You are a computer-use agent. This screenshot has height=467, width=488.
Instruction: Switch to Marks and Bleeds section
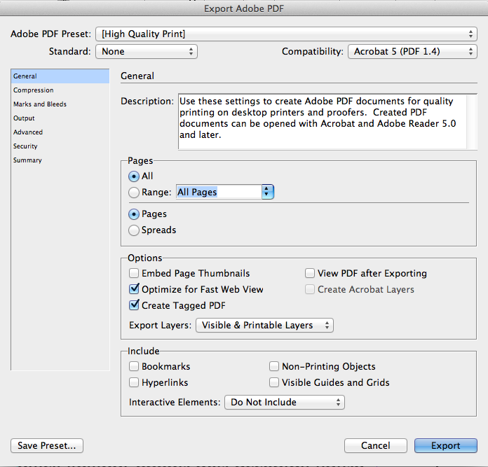tap(39, 104)
